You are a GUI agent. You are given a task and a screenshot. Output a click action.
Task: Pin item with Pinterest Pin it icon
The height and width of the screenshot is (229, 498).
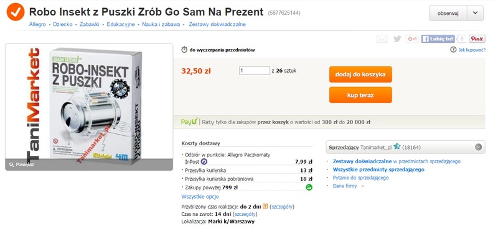(477, 38)
